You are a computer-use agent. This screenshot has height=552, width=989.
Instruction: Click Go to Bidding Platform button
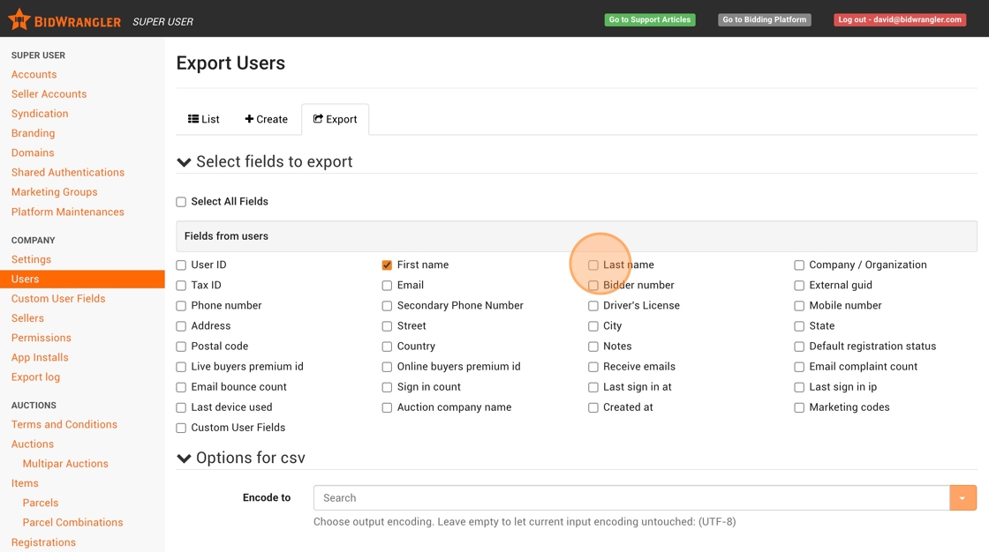pyautogui.click(x=764, y=19)
